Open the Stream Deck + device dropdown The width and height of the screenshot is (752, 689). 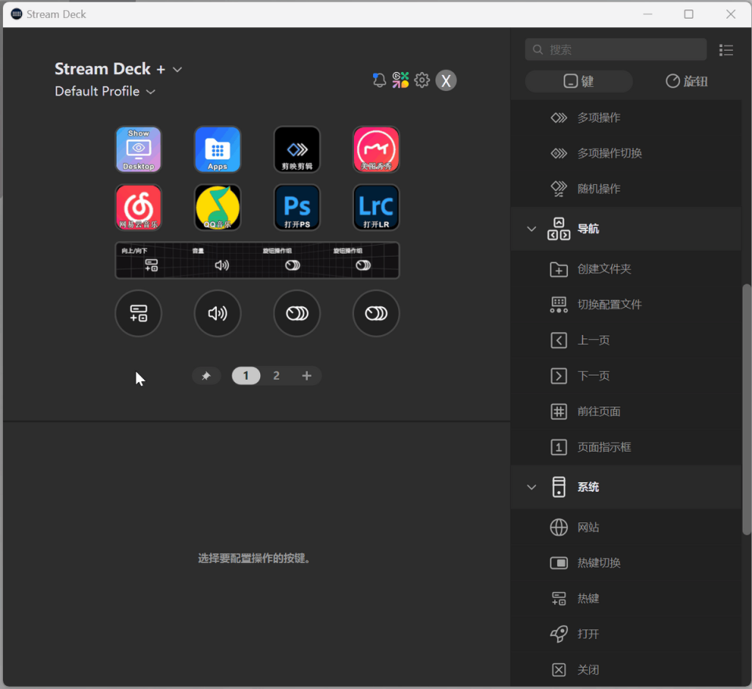click(x=178, y=70)
